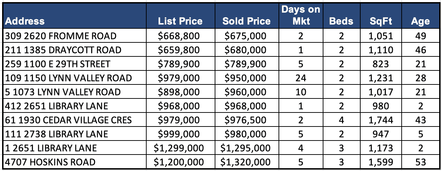Click the 5 1073 LYNN VALLEY ROAD cell
The height and width of the screenshot is (171, 442).
click(x=63, y=92)
